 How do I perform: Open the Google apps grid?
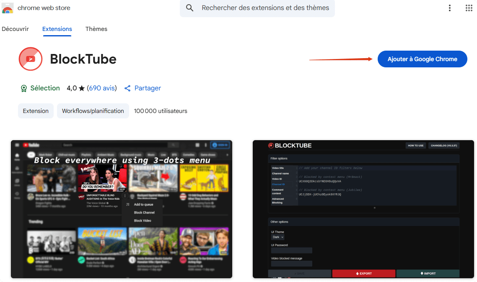point(469,8)
